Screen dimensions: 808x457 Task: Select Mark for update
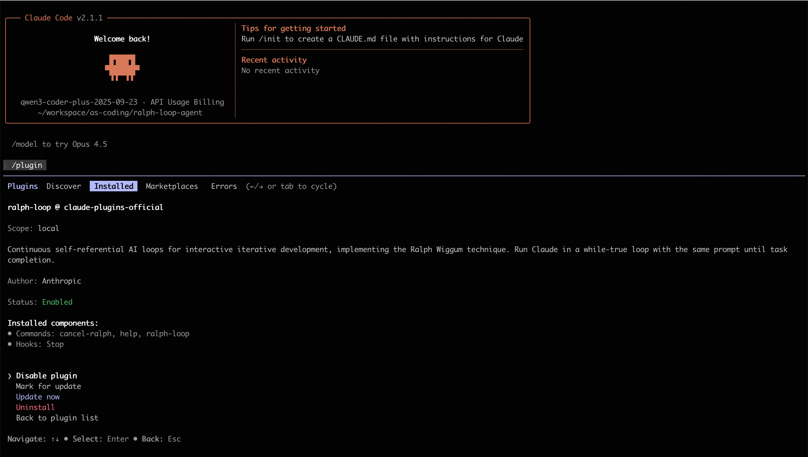click(48, 386)
